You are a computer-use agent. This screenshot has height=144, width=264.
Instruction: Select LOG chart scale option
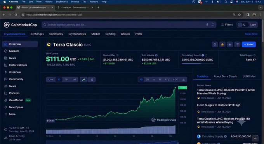(x=175, y=80)
